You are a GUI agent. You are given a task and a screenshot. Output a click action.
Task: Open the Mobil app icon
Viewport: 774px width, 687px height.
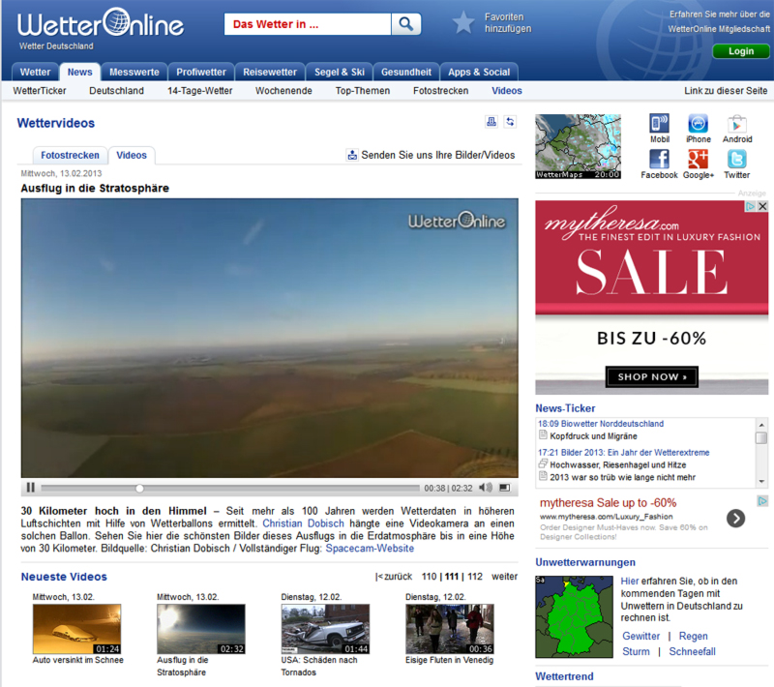pyautogui.click(x=660, y=124)
